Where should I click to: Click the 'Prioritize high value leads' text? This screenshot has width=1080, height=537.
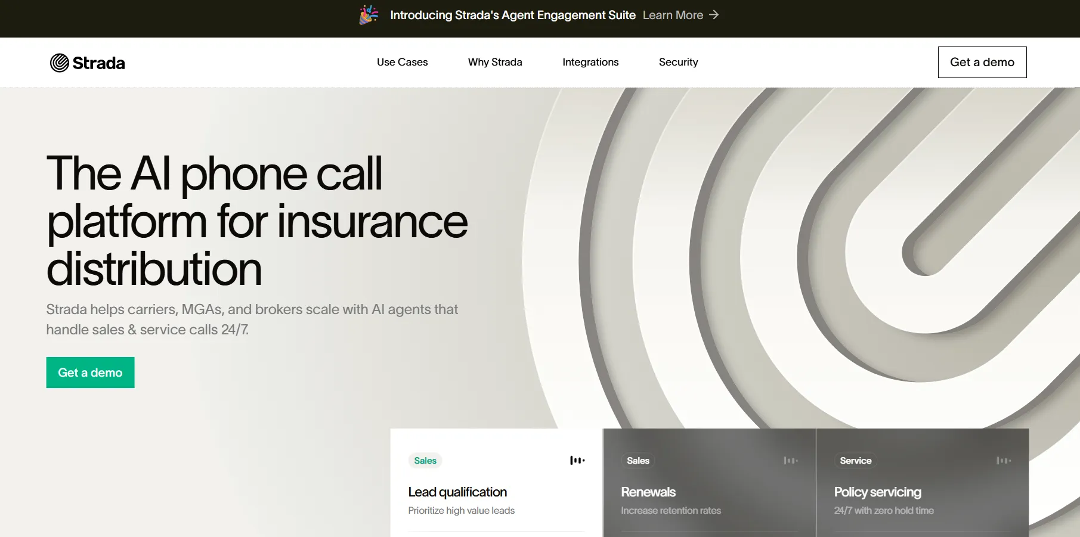coord(462,510)
